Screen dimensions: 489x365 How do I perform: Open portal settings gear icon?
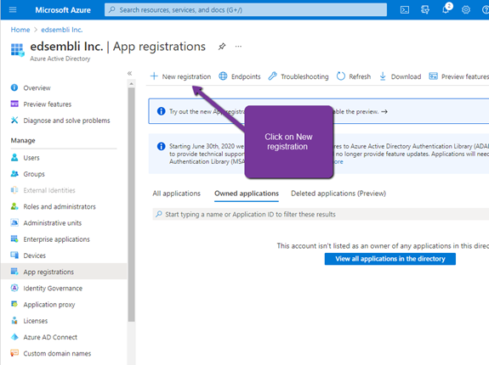[466, 10]
